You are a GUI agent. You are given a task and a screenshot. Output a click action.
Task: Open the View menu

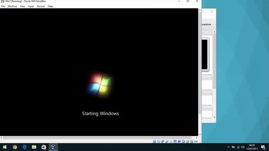(x=22, y=6)
